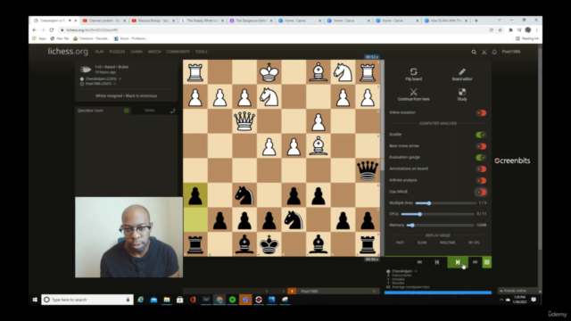Toggle the Spectator room chat checkbox

pyautogui.click(x=127, y=111)
